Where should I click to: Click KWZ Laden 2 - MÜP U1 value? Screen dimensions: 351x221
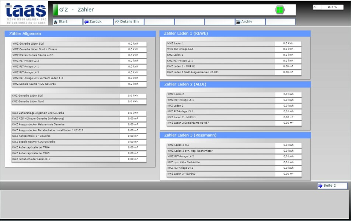[x=288, y=117]
